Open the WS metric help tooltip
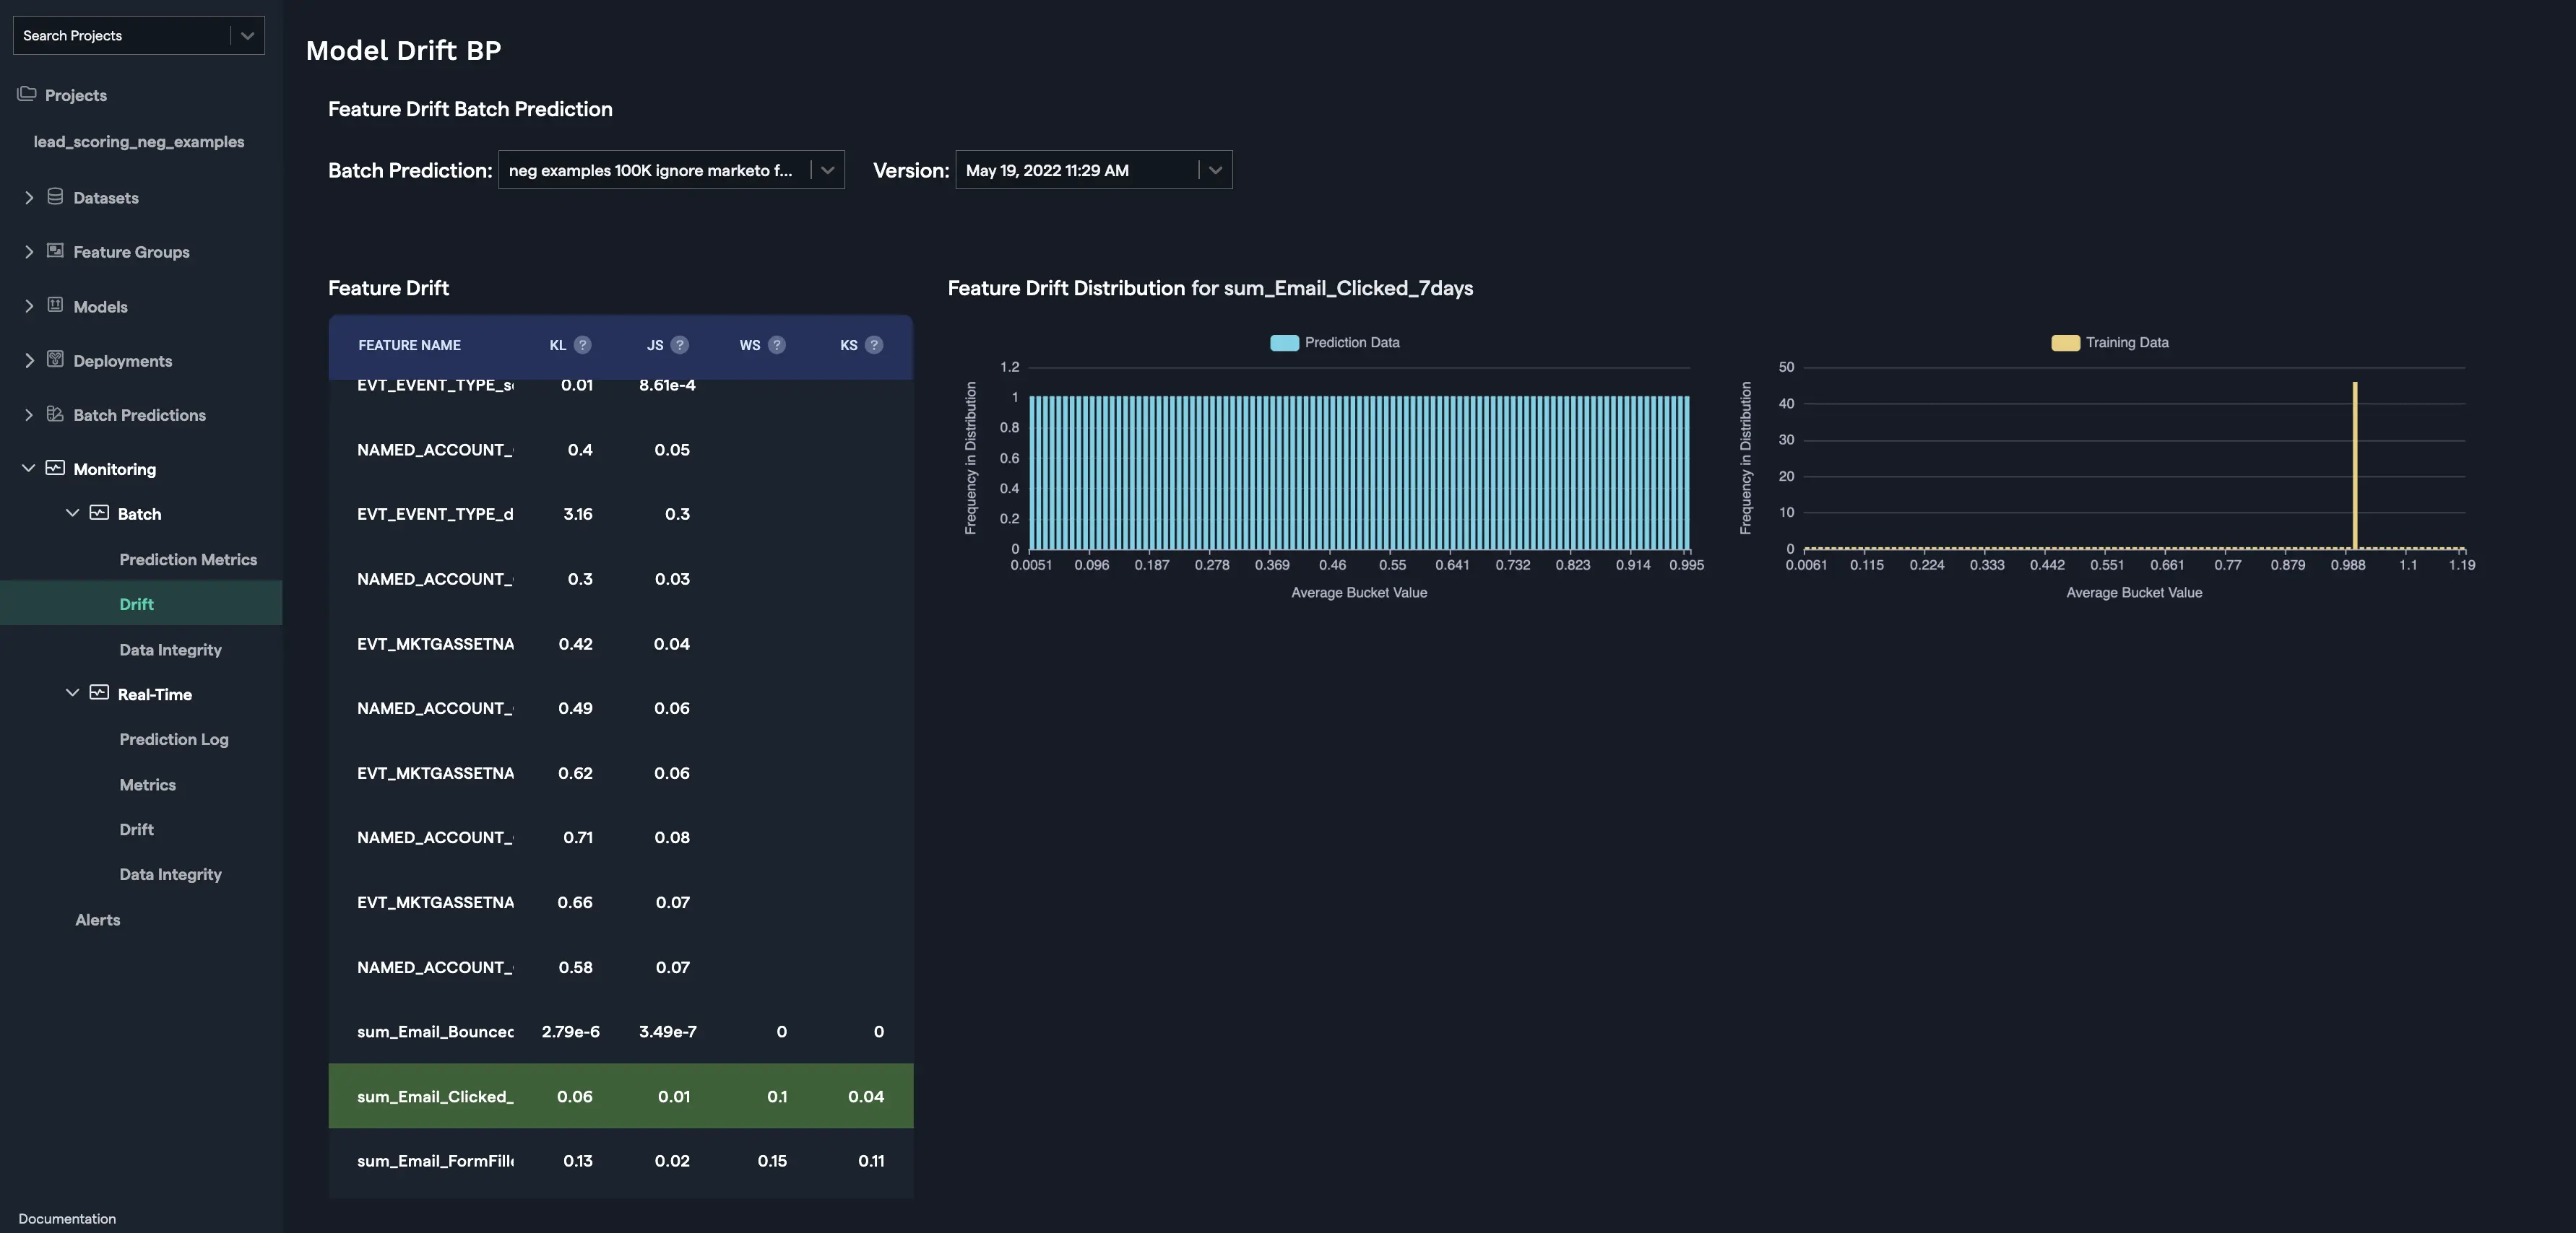Viewport: 2576px width, 1233px height. 776,345
